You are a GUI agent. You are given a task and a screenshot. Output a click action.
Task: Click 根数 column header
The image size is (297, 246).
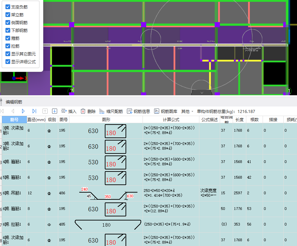[x=254, y=119]
